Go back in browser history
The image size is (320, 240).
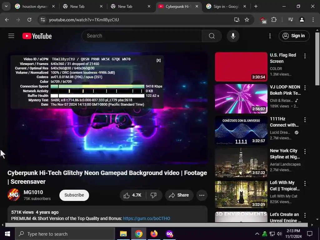[x=7, y=20]
